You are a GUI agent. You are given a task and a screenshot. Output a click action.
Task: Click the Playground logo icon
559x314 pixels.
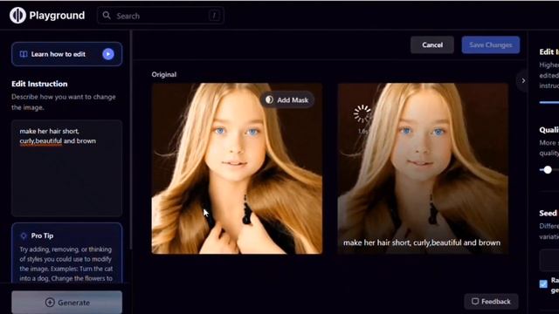(x=17, y=16)
